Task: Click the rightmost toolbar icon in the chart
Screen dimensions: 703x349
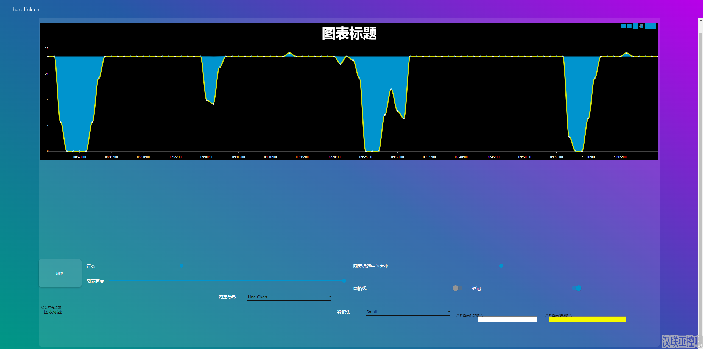Action: coord(651,26)
